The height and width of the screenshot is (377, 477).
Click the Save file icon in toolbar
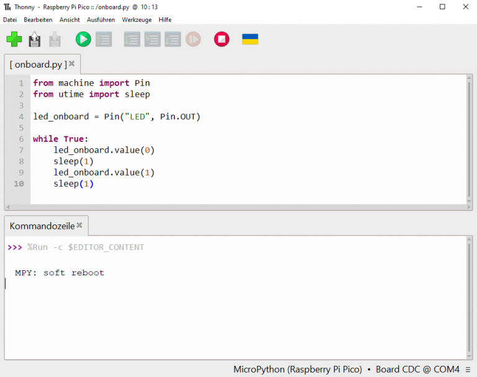(x=55, y=40)
